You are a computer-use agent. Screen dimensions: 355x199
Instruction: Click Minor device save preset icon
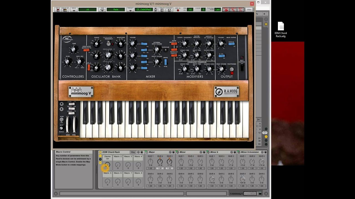click(x=204, y=152)
